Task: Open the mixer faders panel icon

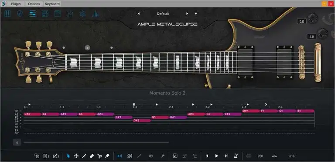Action: pos(70,14)
